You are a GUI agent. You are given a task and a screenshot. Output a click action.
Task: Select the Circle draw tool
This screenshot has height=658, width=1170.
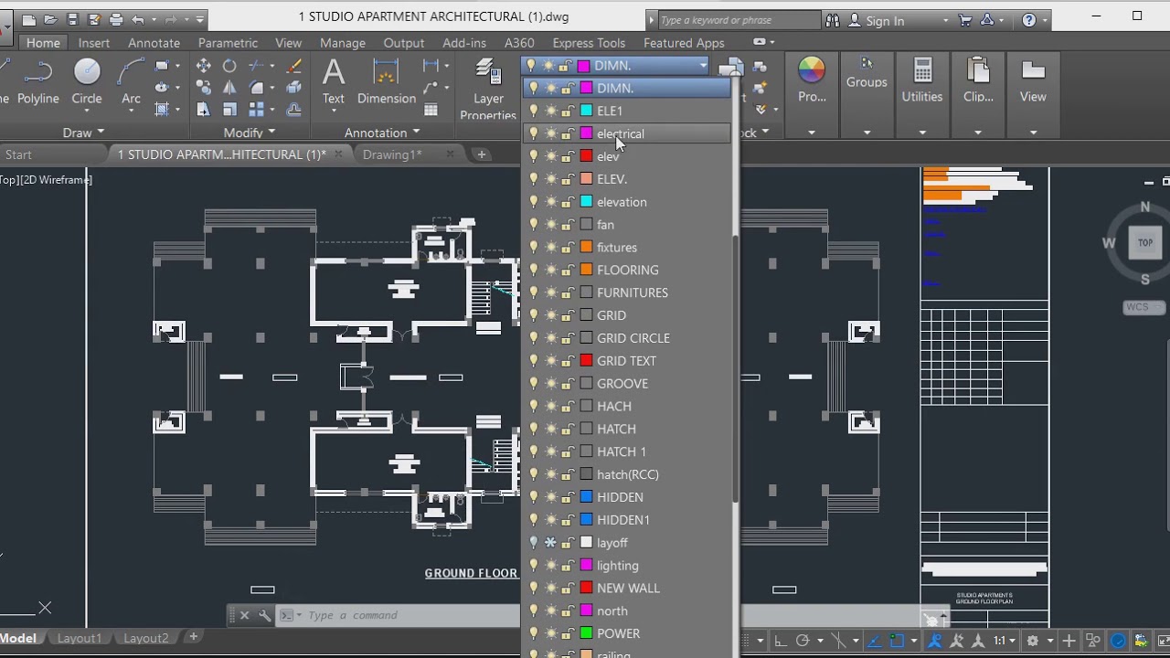pyautogui.click(x=87, y=81)
